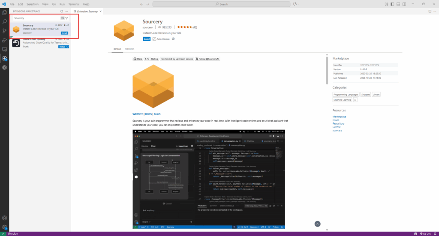Screen dimensions: 439x236
Task: Install the Sourcery extension from details page
Action: (x=147, y=39)
